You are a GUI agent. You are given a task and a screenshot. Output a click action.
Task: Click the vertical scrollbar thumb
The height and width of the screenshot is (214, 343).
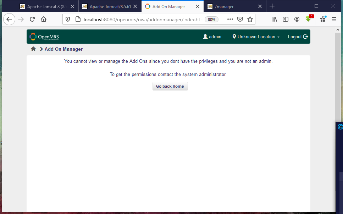tap(338, 77)
